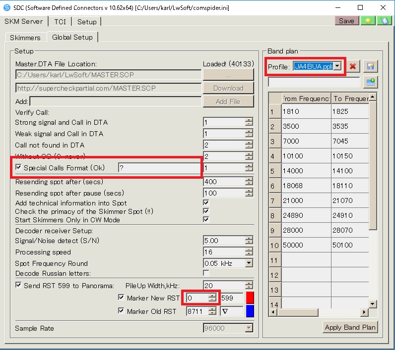Adjust Resending spot after (secs) spinner
Viewport: 395px width, 350px height.
[249, 181]
